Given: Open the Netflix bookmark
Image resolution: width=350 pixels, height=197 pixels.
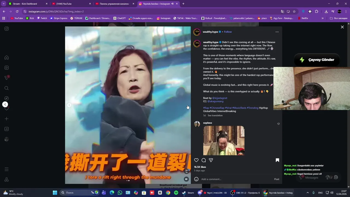Looking at the screenshot, I should tap(303, 18).
